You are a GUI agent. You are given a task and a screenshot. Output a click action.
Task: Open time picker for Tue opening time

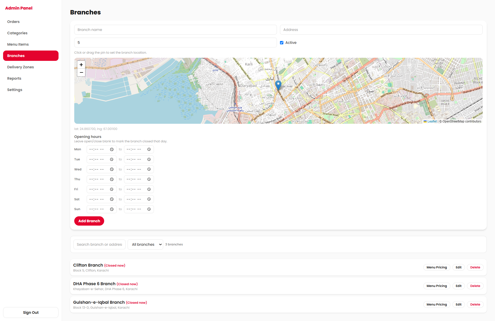pyautogui.click(x=112, y=159)
